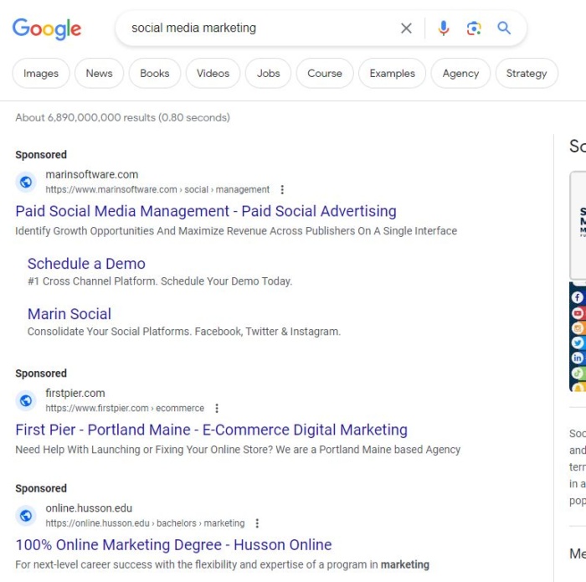Viewport: 586px width, 582px height.
Task: Open Paid Social Media Management ad link
Action: (x=206, y=211)
